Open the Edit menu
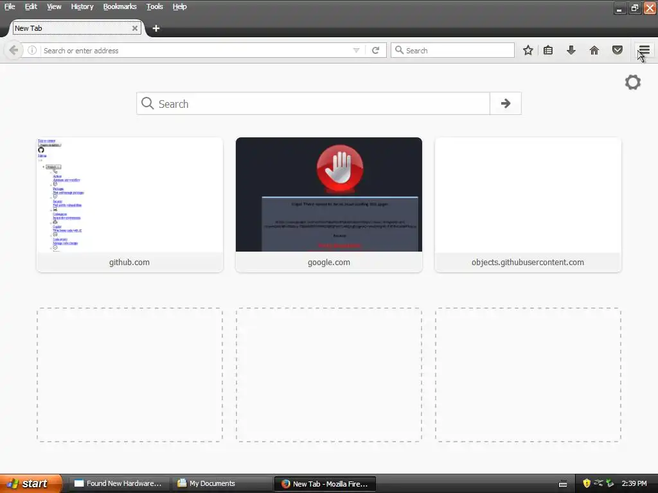 [x=31, y=6]
